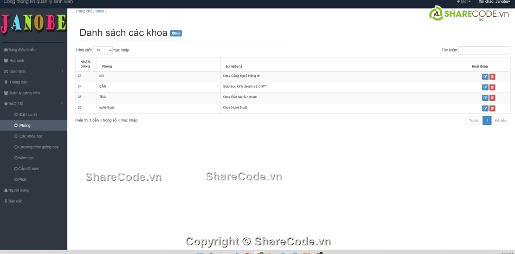The width and height of the screenshot is (515, 254).
Task: Click the Tìm kiếm search field
Action: tap(484, 50)
